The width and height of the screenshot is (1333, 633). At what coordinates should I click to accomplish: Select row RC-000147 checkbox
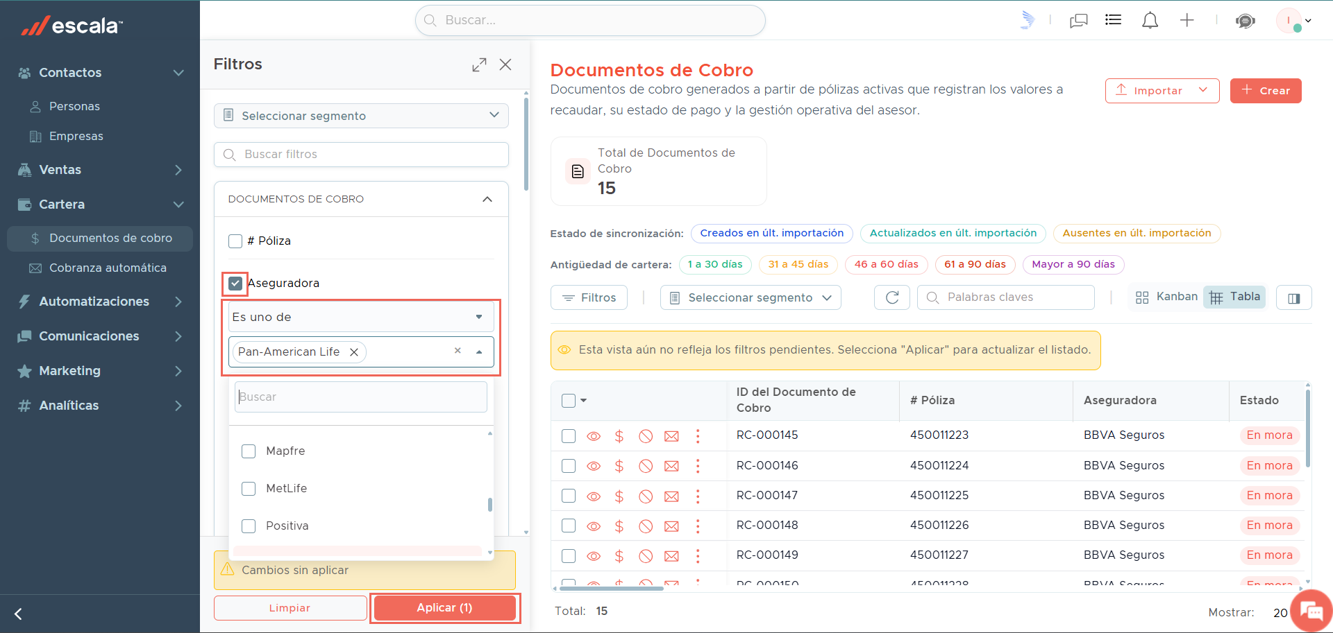coord(569,496)
